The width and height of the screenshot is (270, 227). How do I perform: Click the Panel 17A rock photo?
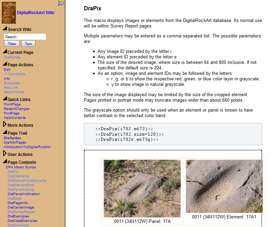click(142, 188)
